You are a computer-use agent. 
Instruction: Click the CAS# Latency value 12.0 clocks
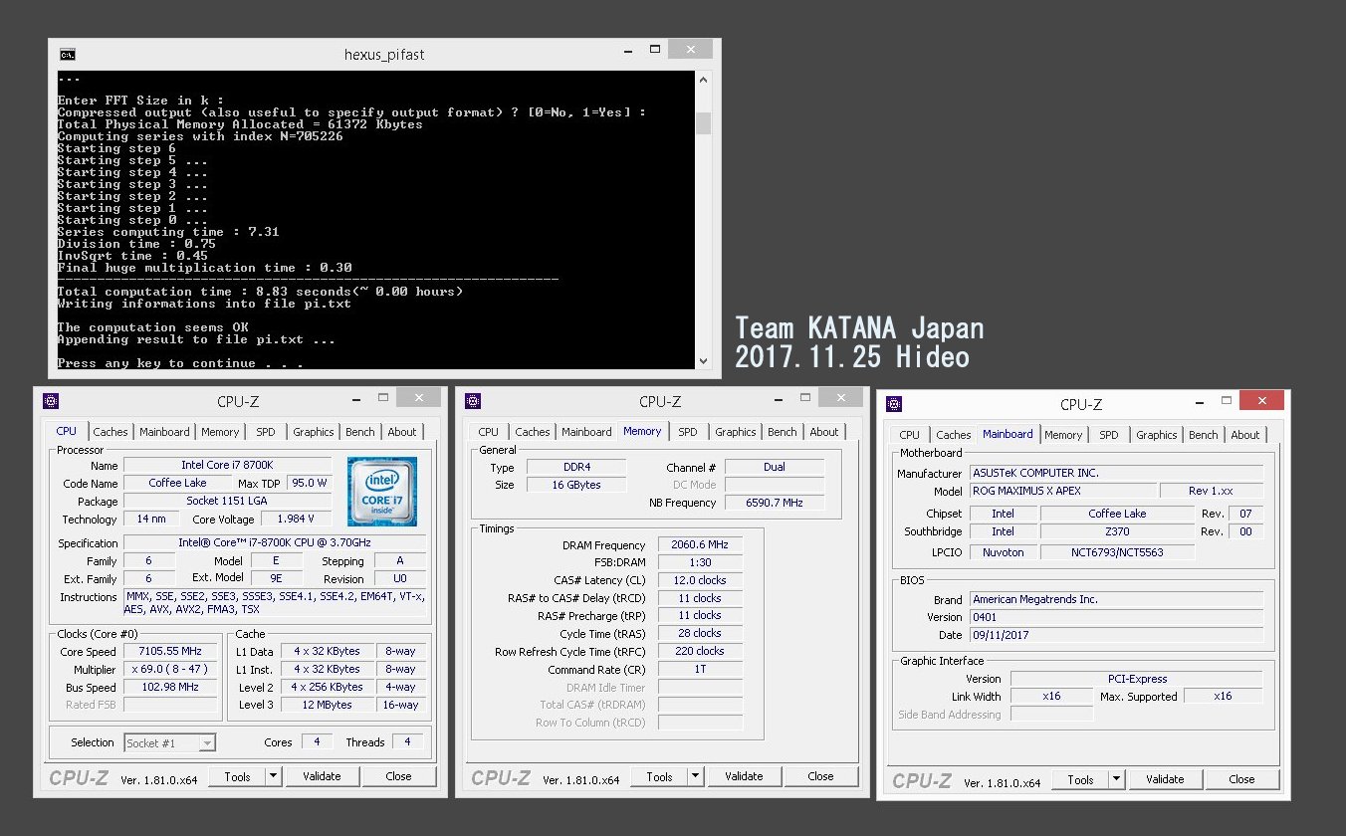pyautogui.click(x=700, y=579)
